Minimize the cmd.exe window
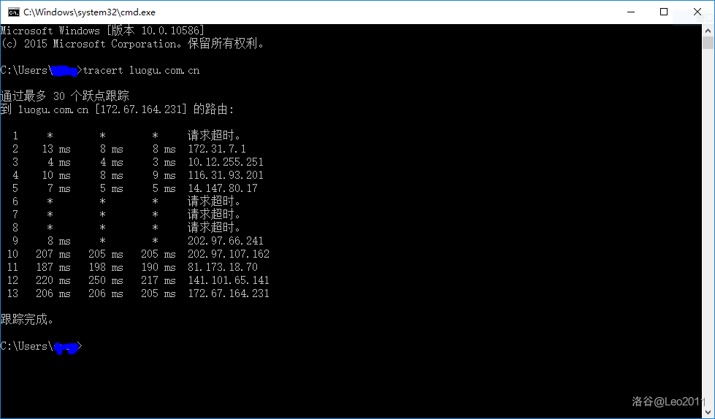Viewport: 715px width, 419px height. tap(631, 12)
